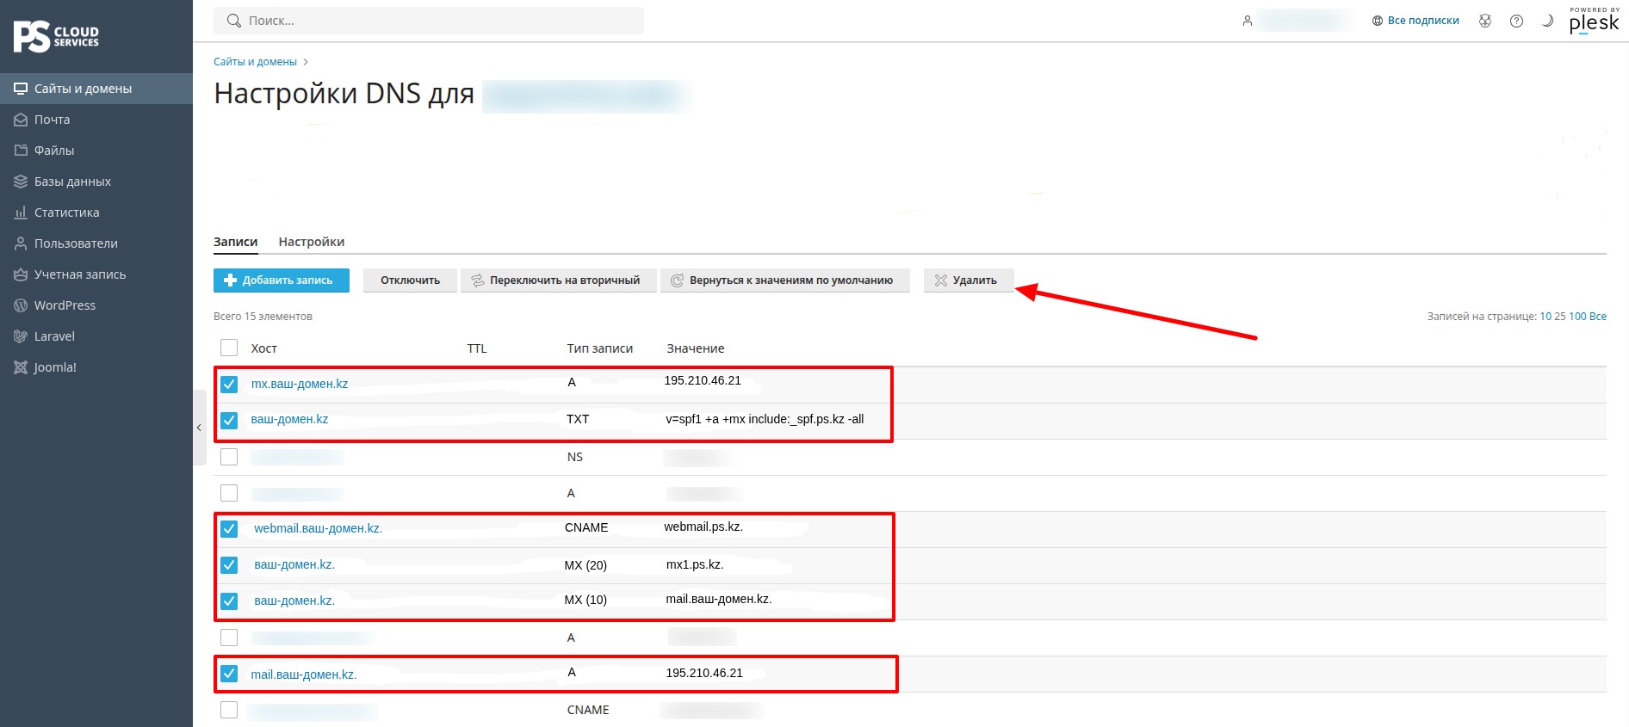Click the Удалить button
This screenshot has height=727, width=1629.
pyautogui.click(x=969, y=280)
